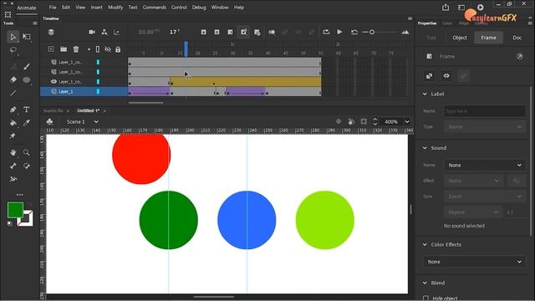This screenshot has width=535, height=301.
Task: Insert keyframe button in timeline toolbar
Action: pyautogui.click(x=204, y=32)
